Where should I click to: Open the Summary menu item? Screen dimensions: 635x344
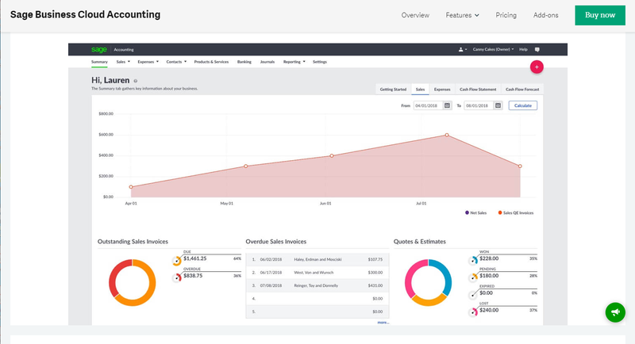coord(99,62)
